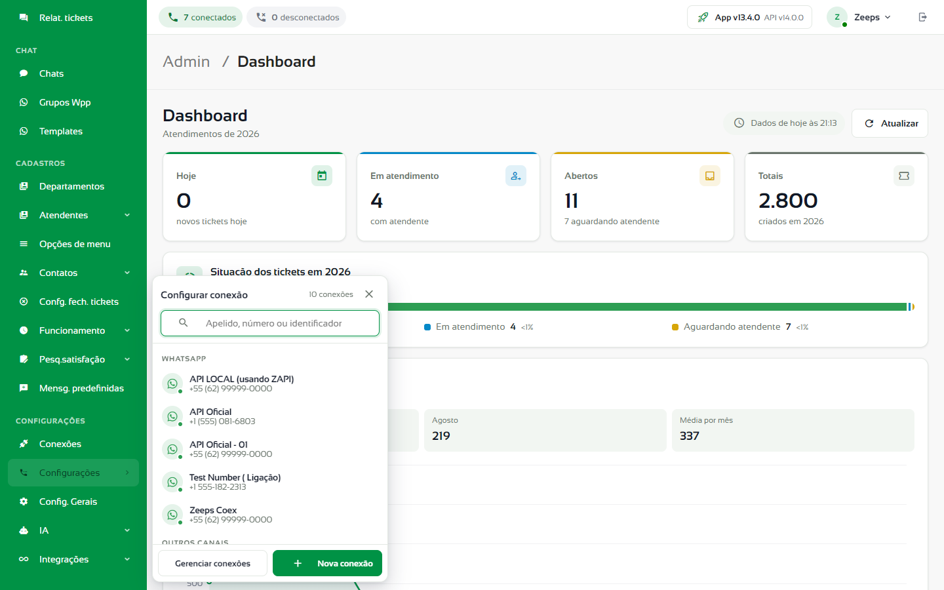Image resolution: width=944 pixels, height=590 pixels.
Task: Click WhatsApp icon of Zeeps Coex connection
Action: coord(172,515)
